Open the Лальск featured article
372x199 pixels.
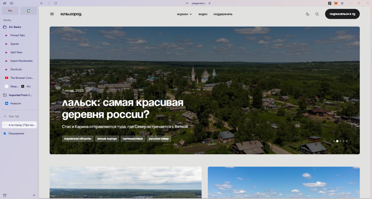click(123, 107)
